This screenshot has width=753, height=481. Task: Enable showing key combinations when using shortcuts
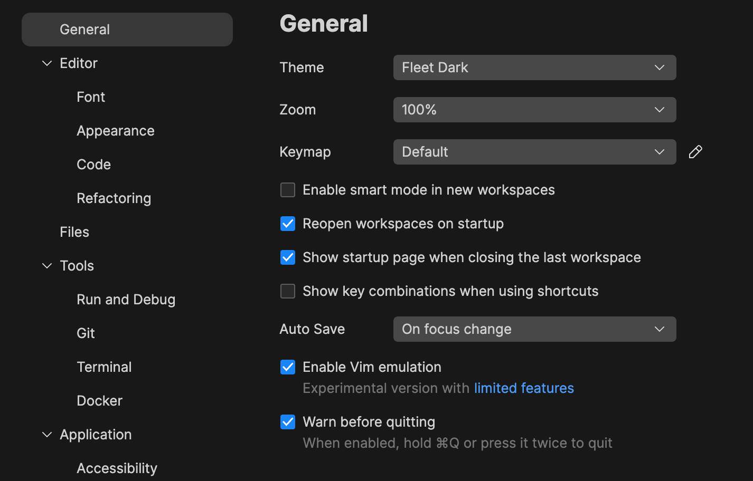coord(288,291)
